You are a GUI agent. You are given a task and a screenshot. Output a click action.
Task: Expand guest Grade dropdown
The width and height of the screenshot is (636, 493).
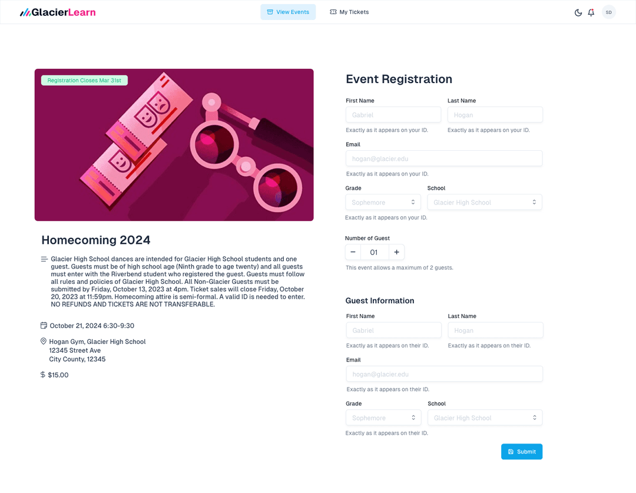point(383,418)
